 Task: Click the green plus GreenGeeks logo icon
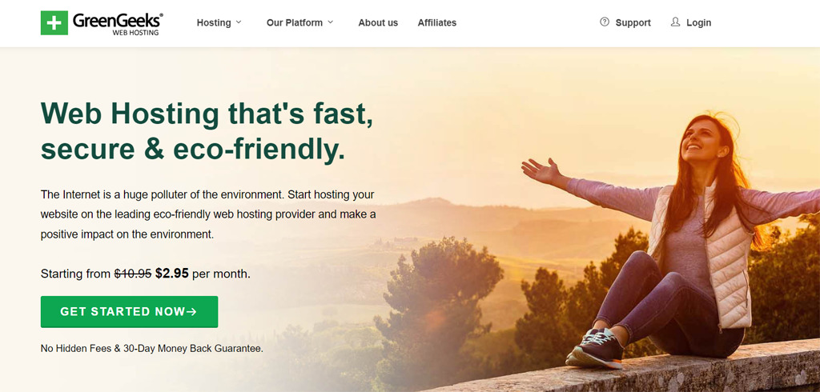click(54, 22)
